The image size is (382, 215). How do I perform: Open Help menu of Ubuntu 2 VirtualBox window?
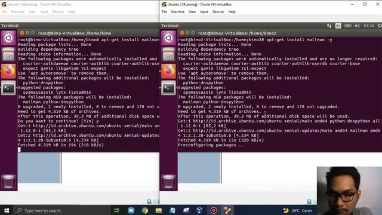coord(232,12)
